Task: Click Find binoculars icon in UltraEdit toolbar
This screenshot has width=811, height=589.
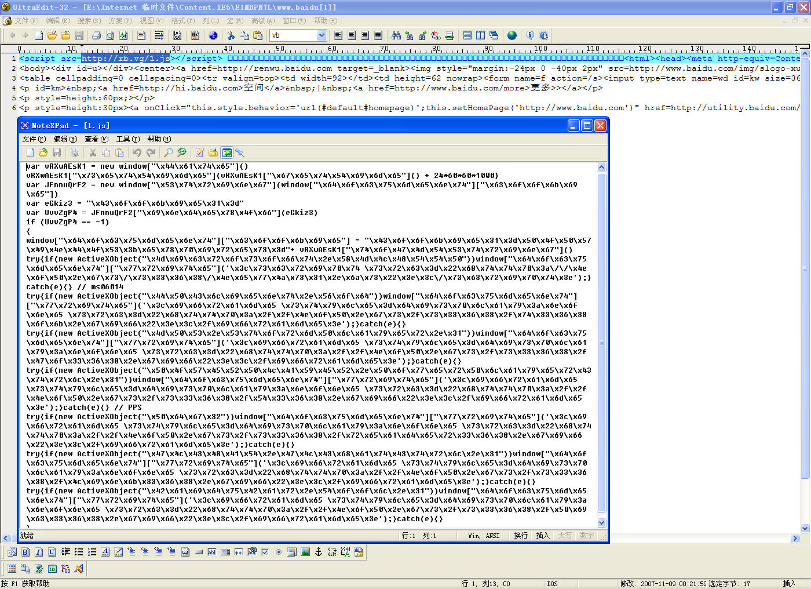Action: pyautogui.click(x=396, y=35)
